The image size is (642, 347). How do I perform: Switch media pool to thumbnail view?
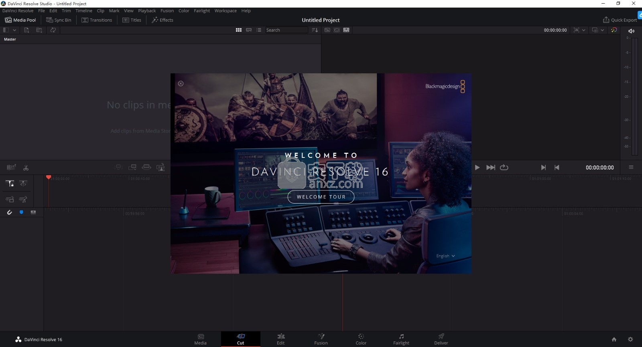pos(239,30)
